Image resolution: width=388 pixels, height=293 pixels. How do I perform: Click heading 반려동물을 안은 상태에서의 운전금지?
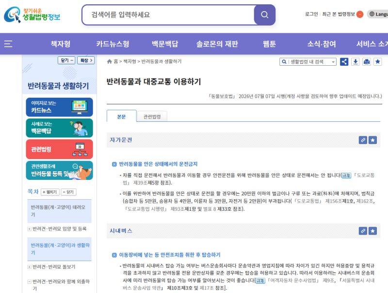coord(159,164)
